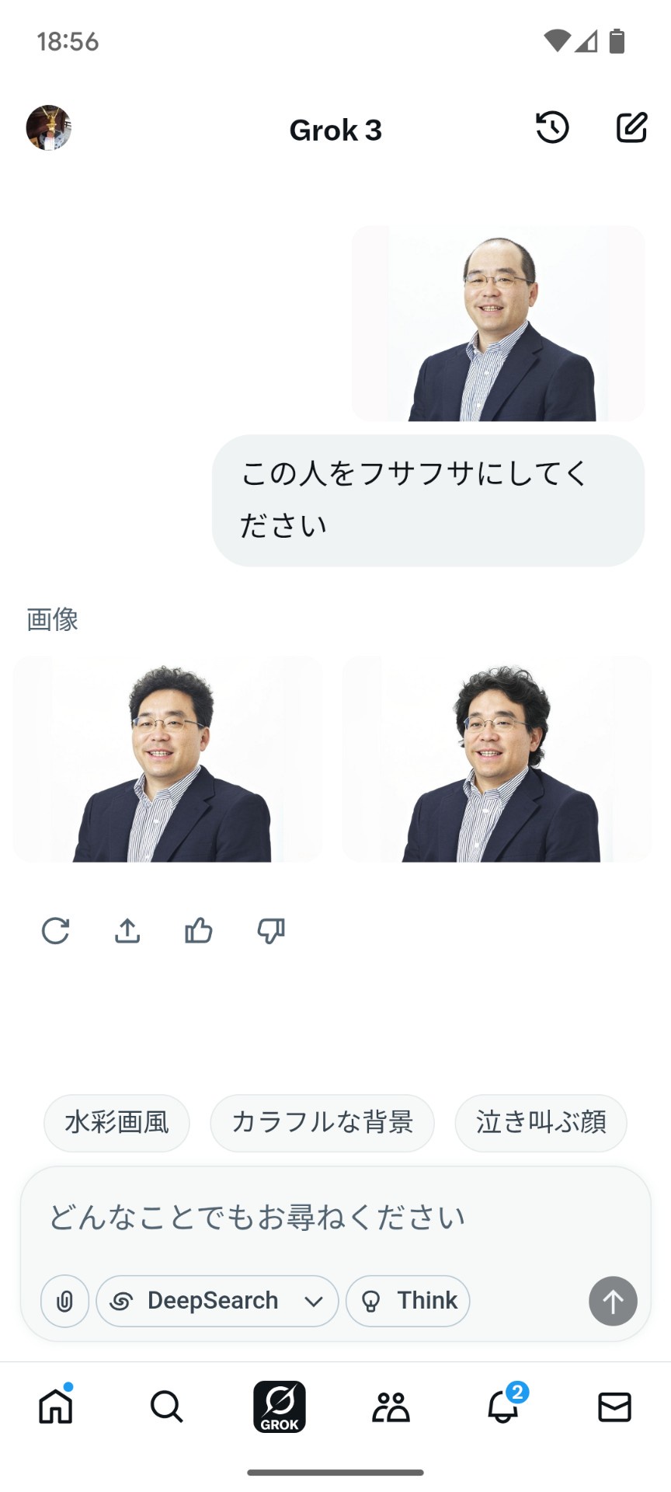
Task: Regenerate the response with refresh icon
Action: pos(55,930)
